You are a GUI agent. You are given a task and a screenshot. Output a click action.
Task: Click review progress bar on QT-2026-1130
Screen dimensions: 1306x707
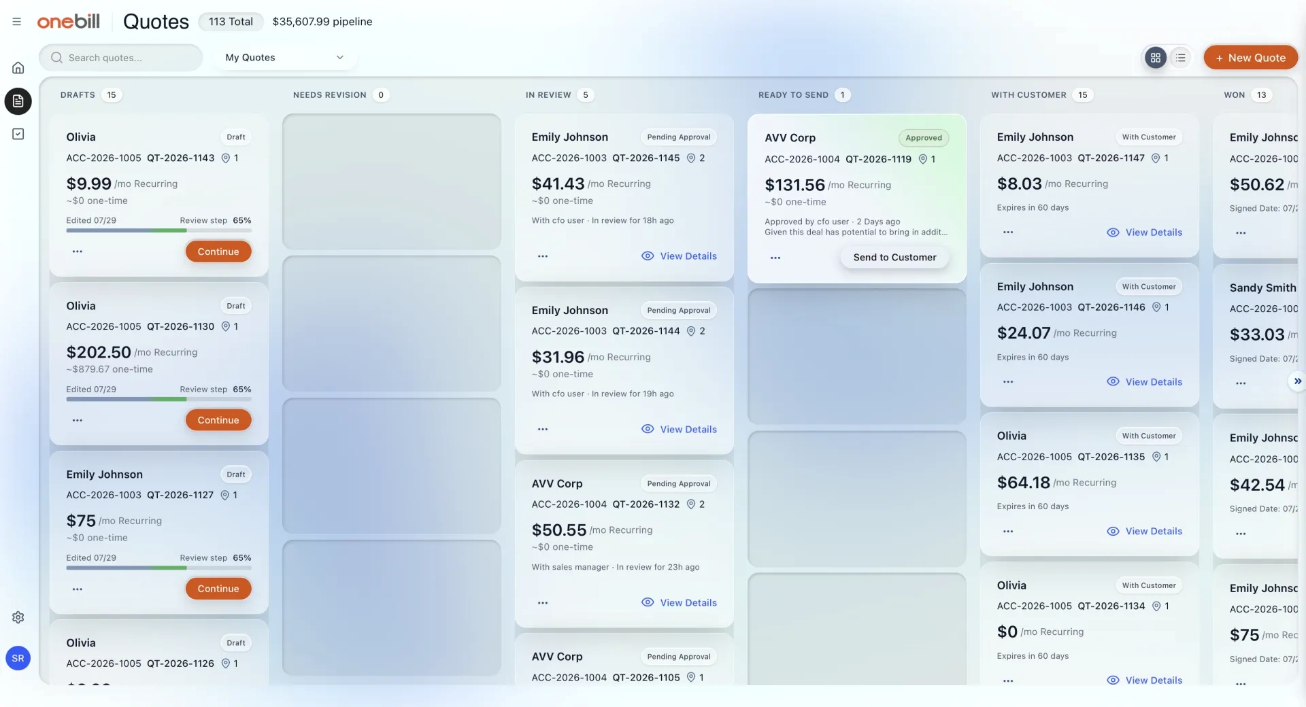[158, 399]
